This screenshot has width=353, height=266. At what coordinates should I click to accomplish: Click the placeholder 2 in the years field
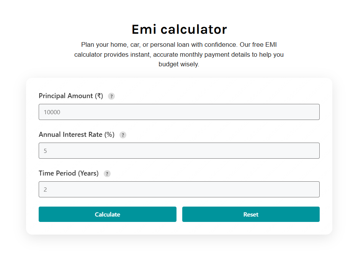tap(45, 190)
